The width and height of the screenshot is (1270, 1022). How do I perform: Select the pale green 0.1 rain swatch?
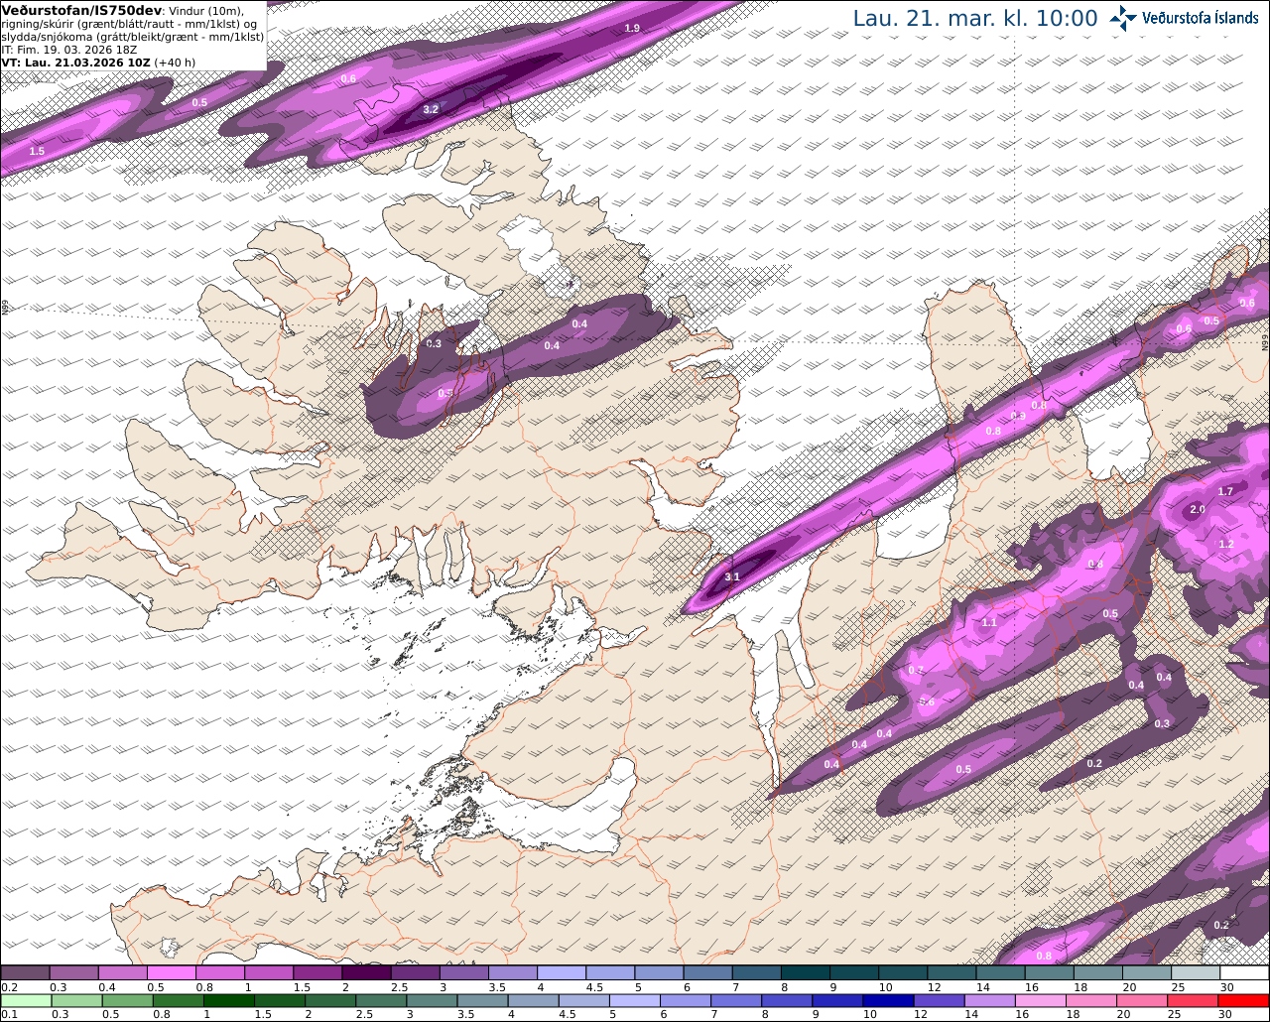click(25, 1001)
